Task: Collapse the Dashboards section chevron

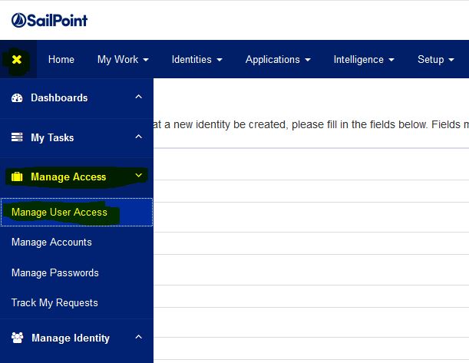Action: (138, 97)
